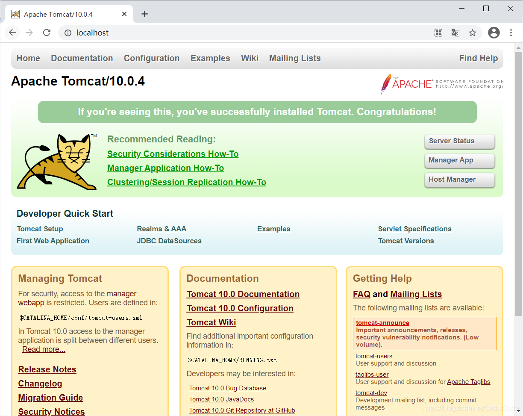Open JDBC DataSources link
The width and height of the screenshot is (523, 416).
point(169,241)
